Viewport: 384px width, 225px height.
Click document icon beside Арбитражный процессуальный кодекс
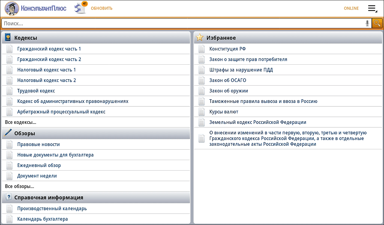(x=10, y=112)
